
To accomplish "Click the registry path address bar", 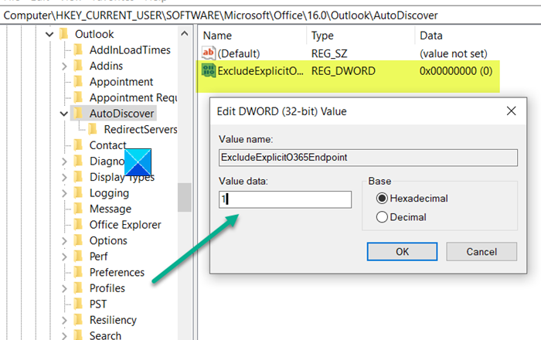I will pyautogui.click(x=270, y=15).
